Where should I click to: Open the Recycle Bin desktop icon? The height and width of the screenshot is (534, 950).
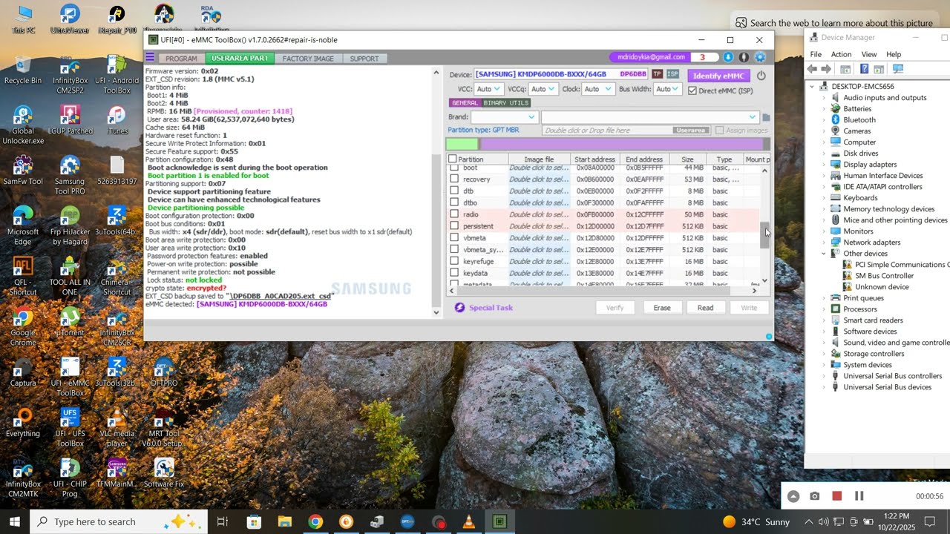tap(23, 70)
